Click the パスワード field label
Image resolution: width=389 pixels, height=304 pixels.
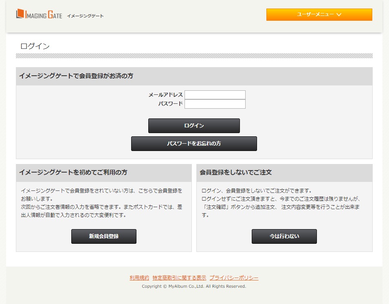(170, 104)
